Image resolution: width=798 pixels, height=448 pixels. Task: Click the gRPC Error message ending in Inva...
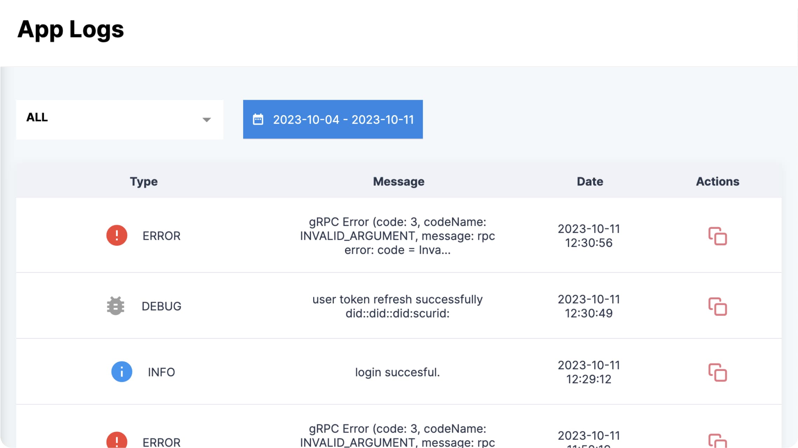click(398, 236)
